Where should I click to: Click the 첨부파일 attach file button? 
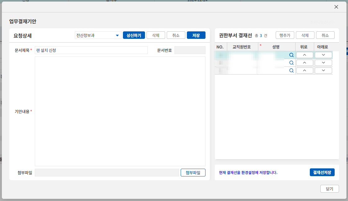[x=193, y=173]
